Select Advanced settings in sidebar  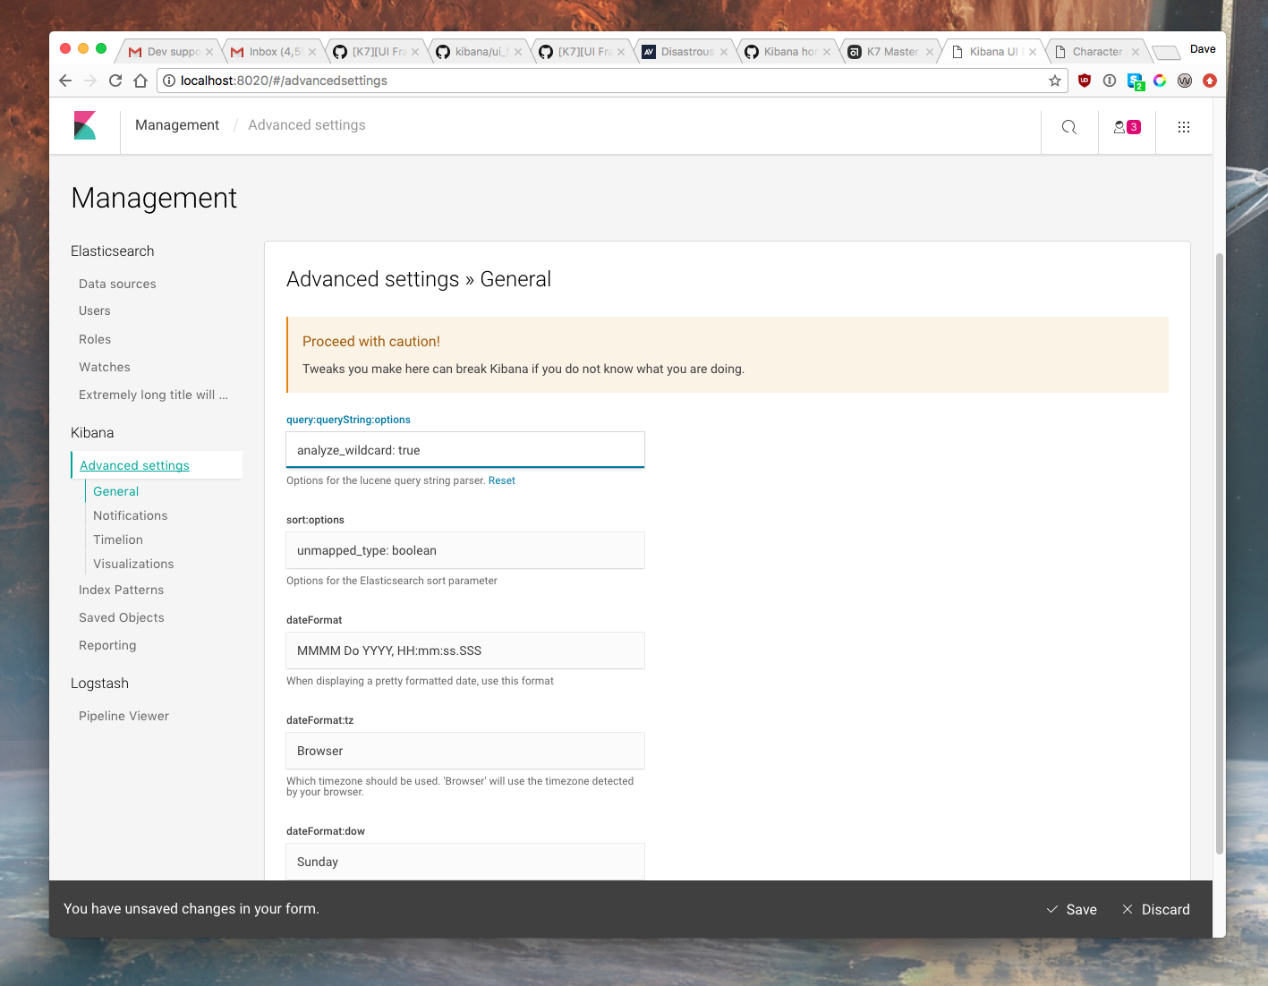click(x=134, y=465)
